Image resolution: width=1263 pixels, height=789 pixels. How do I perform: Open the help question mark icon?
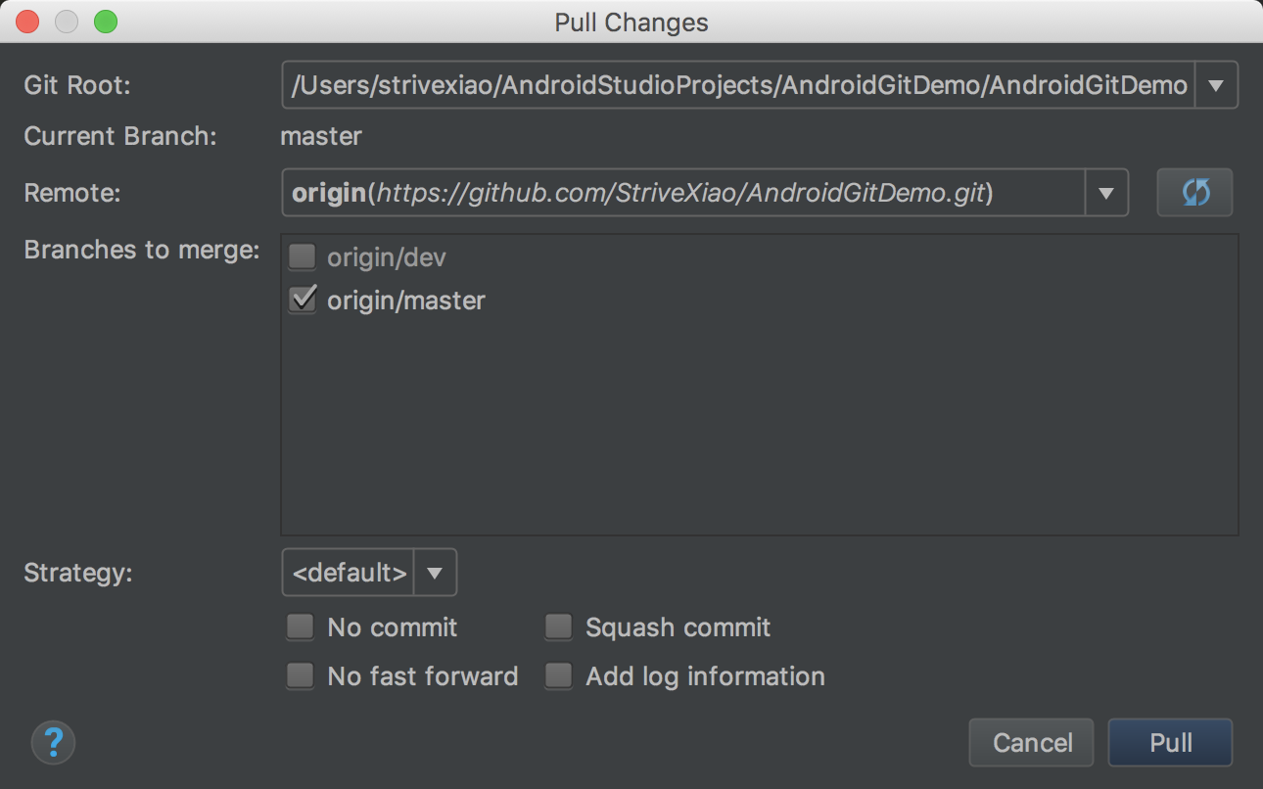tap(54, 743)
